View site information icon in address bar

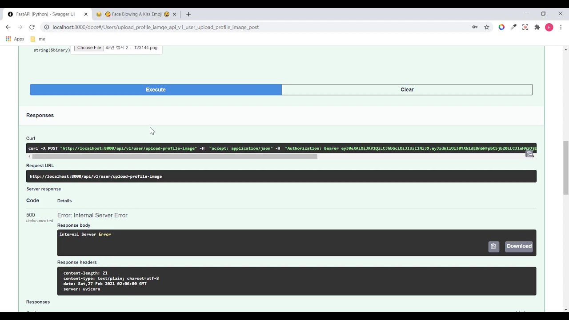pos(46,27)
